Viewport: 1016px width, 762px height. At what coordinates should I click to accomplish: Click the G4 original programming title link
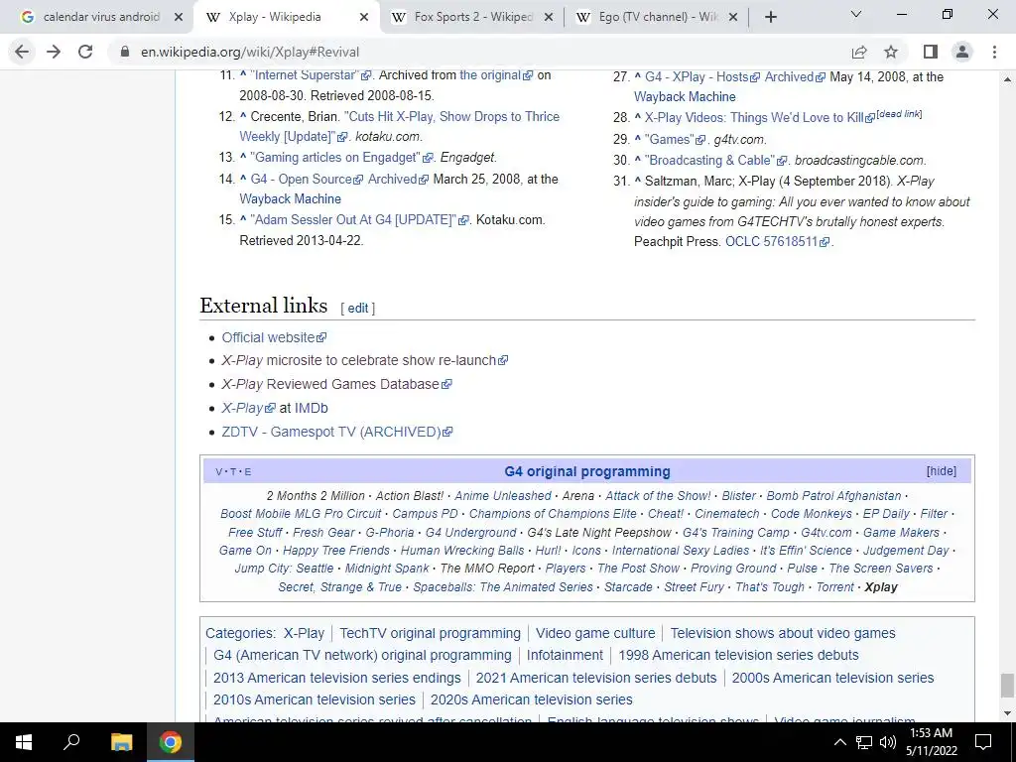(587, 471)
